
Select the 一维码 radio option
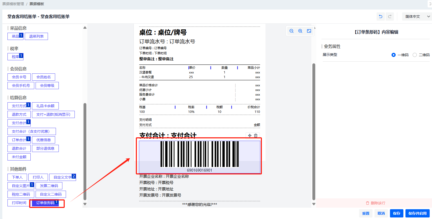394,55
